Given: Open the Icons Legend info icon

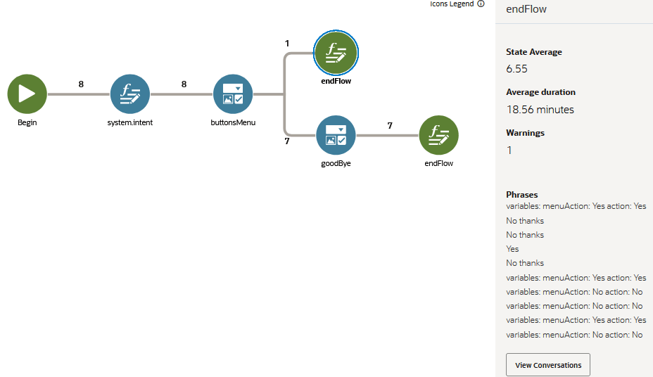Looking at the screenshot, I should pyautogui.click(x=481, y=4).
